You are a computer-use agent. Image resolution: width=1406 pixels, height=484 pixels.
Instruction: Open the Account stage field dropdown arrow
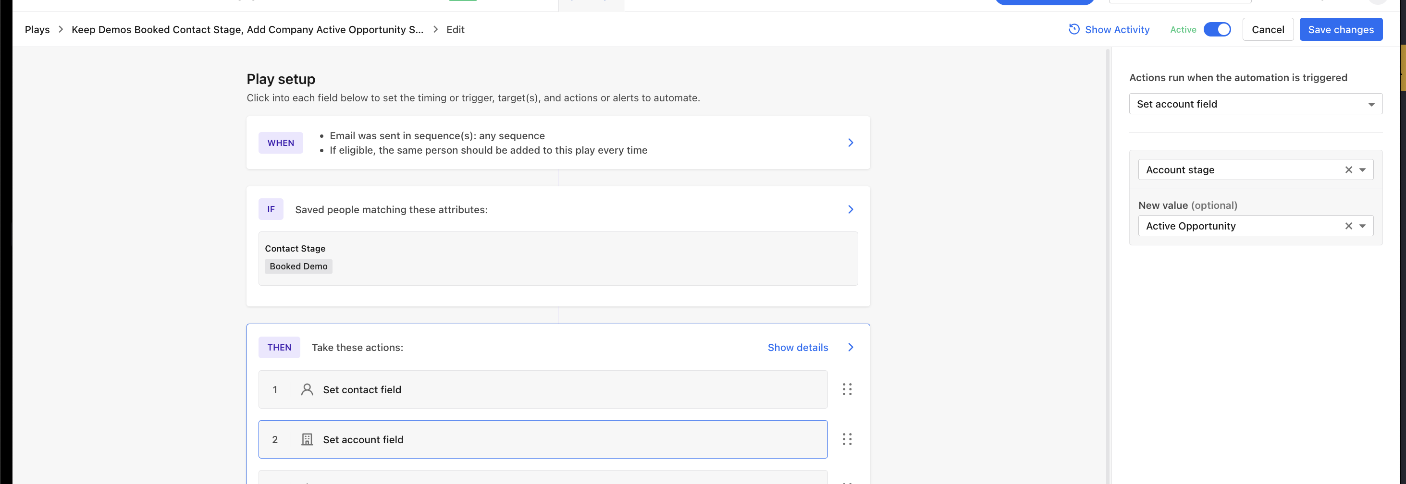1363,170
